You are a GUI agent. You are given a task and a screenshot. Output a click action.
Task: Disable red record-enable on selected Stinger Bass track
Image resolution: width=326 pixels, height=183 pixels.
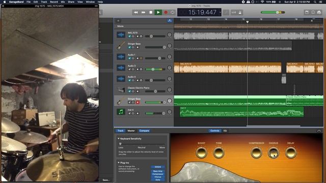click(138, 102)
